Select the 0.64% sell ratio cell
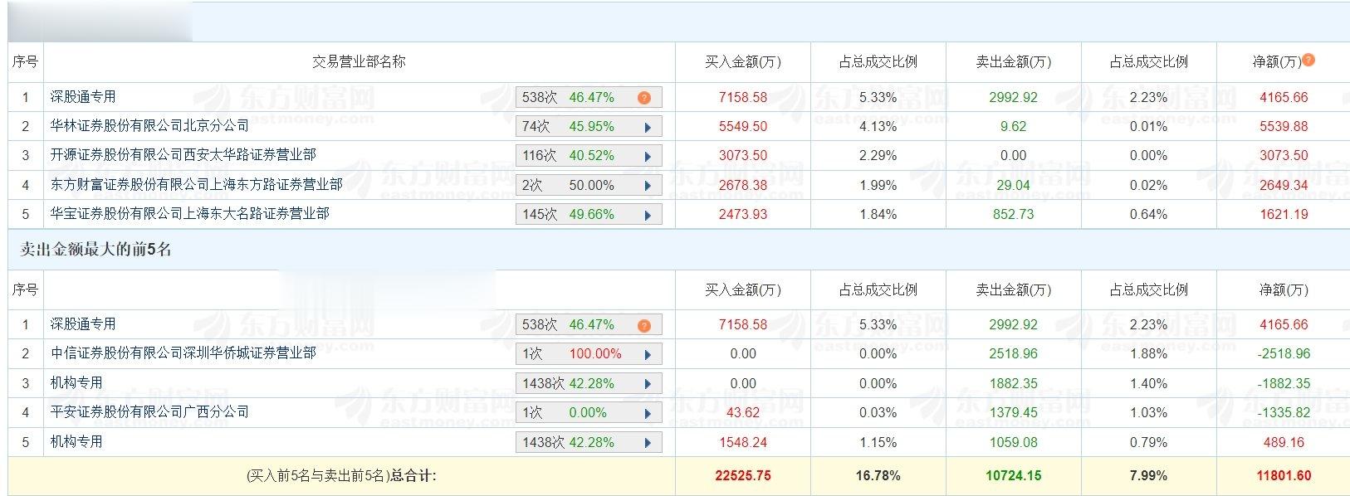This screenshot has width=1350, height=496. (1149, 214)
